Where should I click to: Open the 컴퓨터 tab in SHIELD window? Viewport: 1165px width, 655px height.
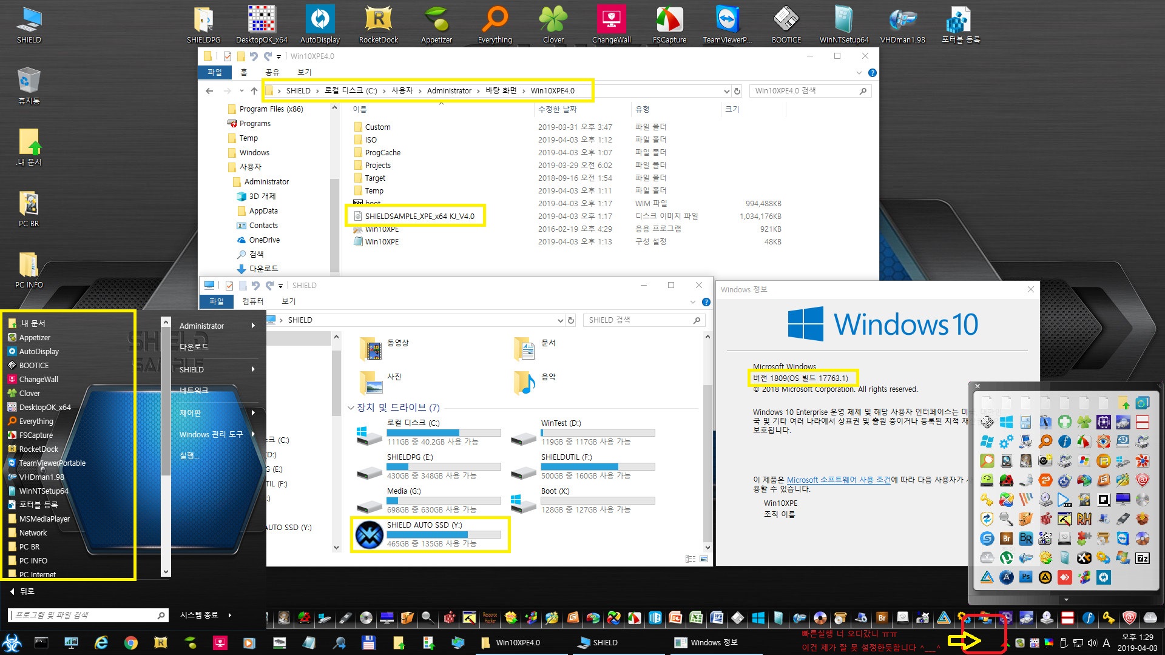tap(252, 301)
